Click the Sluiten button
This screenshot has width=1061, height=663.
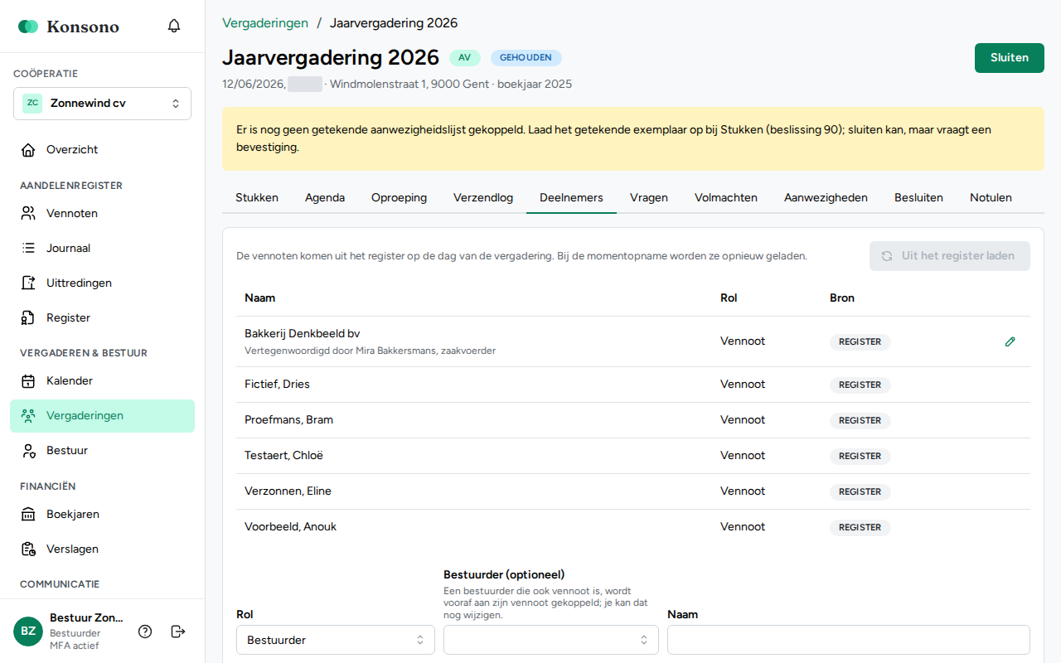click(1010, 58)
